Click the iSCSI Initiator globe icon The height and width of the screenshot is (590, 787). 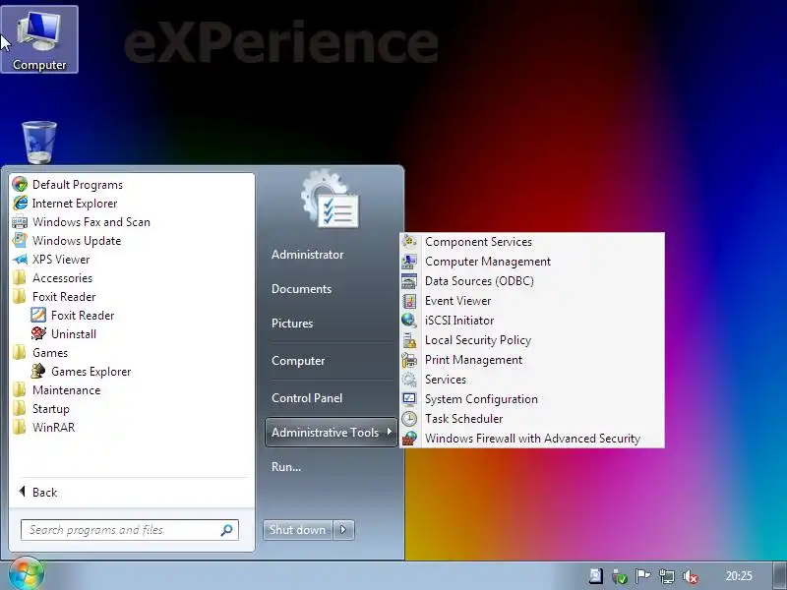point(409,321)
